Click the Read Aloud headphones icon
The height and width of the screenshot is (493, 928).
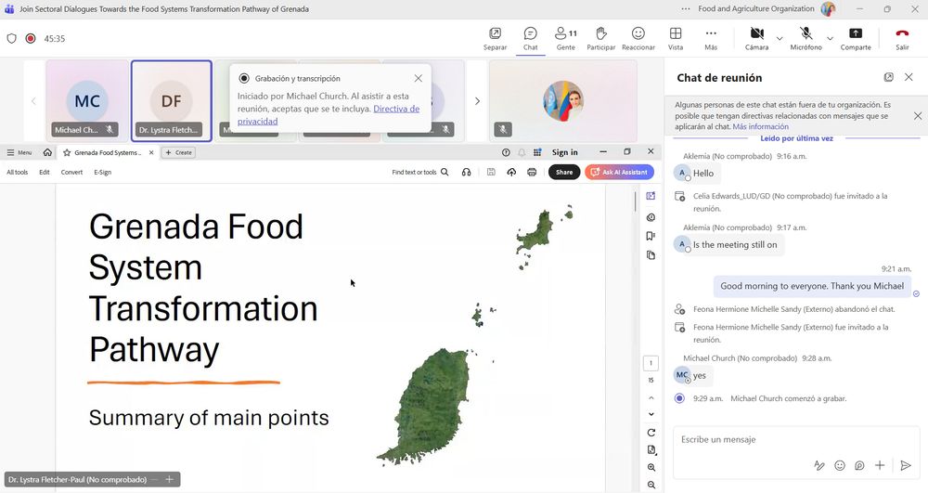[x=467, y=172]
